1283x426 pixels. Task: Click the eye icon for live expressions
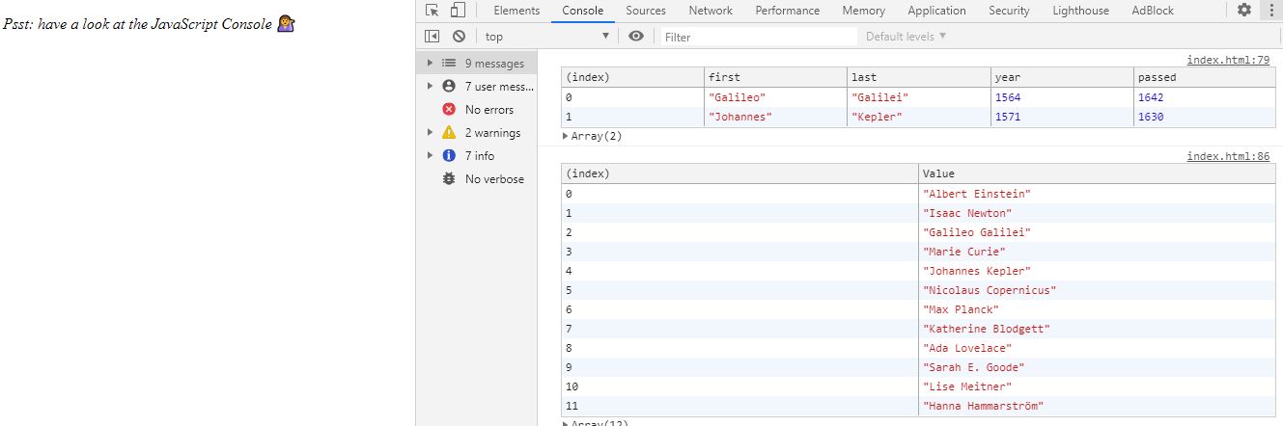tap(635, 37)
